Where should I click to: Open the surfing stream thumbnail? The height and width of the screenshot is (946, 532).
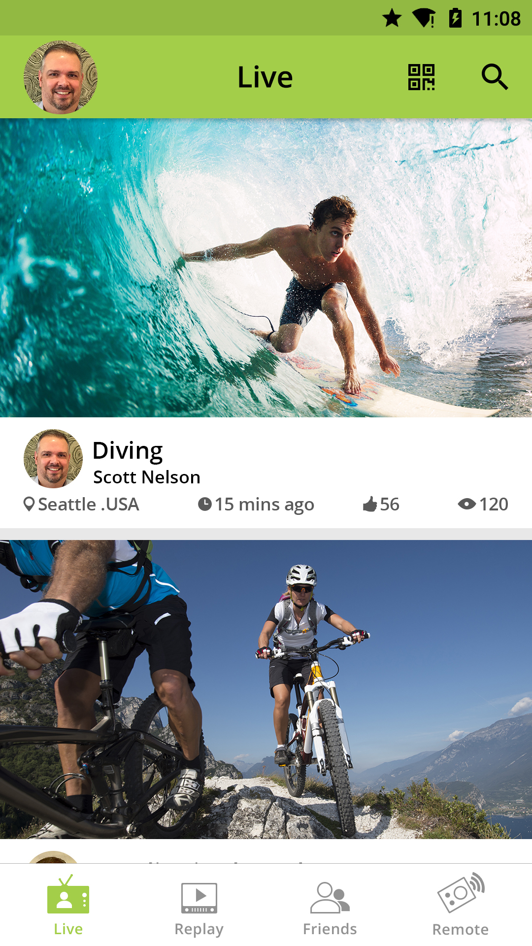(x=266, y=268)
